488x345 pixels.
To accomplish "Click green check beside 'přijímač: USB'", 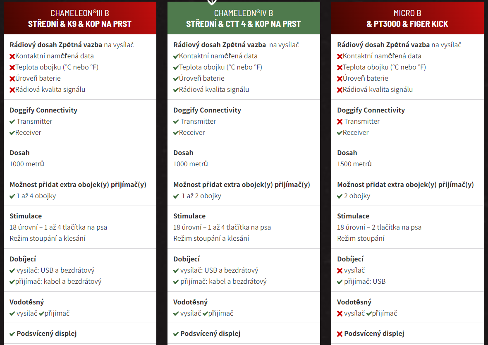I will point(340,282).
